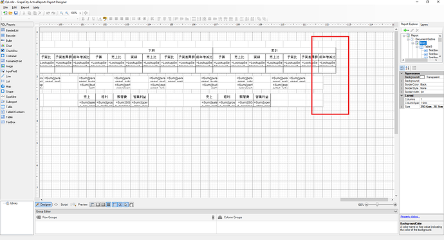Toggle Italic formatting
This screenshot has width=444, height=240.
88,19
